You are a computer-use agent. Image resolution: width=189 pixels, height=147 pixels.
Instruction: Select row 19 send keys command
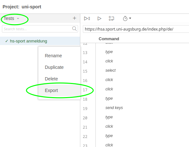[x=134, y=108]
